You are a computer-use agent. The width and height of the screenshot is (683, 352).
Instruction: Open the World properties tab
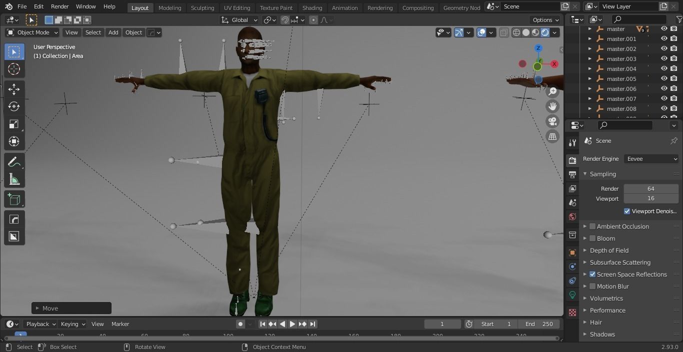[572, 216]
